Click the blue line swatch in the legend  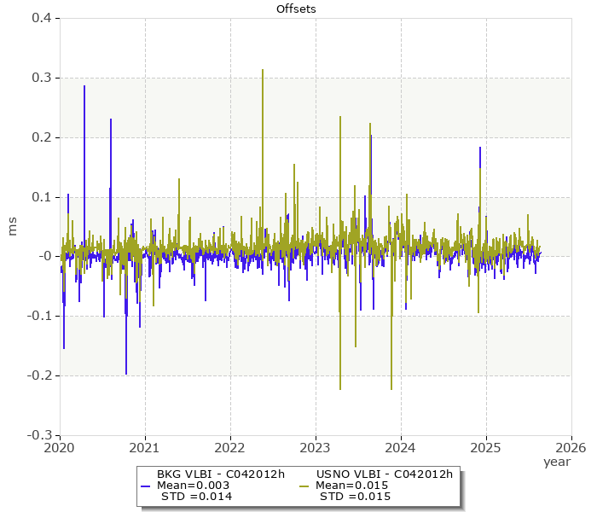pyautogui.click(x=145, y=486)
